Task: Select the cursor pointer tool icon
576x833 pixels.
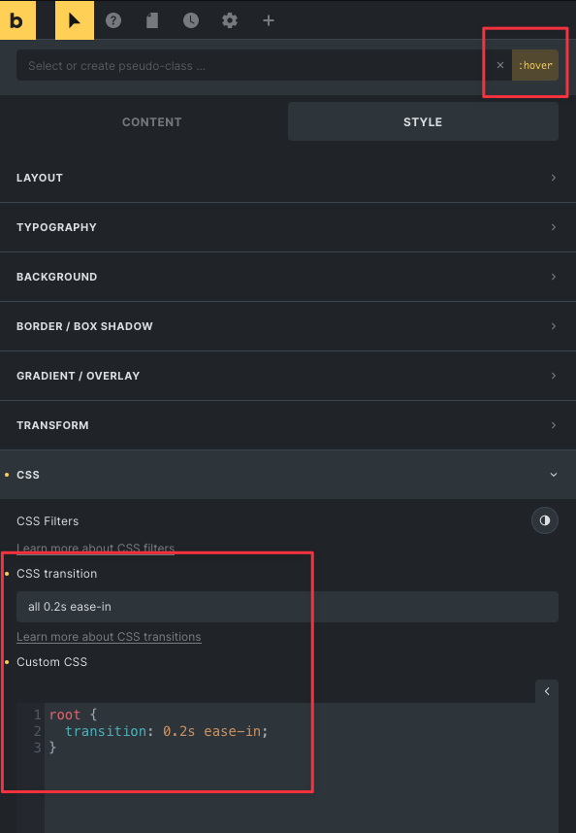Action: pos(75,20)
